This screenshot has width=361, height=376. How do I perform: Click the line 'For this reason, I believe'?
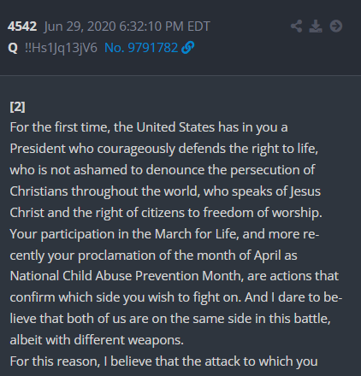[163, 361]
